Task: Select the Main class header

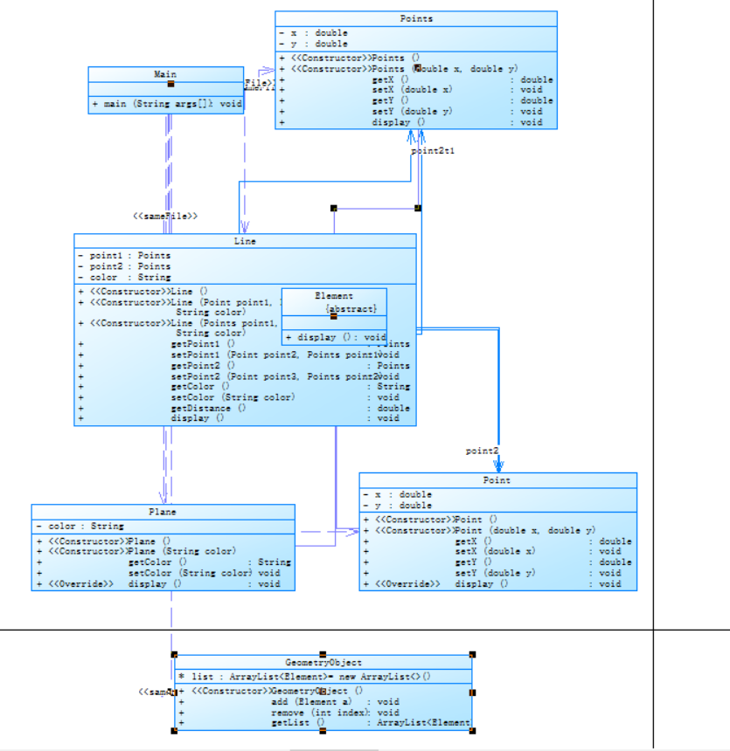Action: tap(165, 74)
